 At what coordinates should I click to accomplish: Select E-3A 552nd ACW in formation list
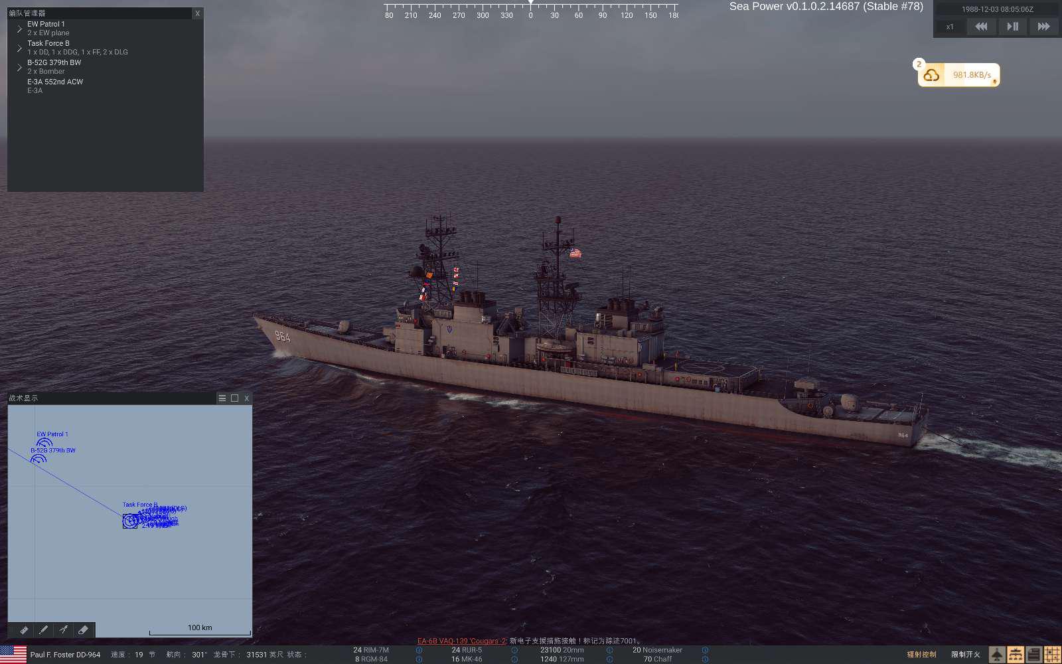[x=55, y=82]
